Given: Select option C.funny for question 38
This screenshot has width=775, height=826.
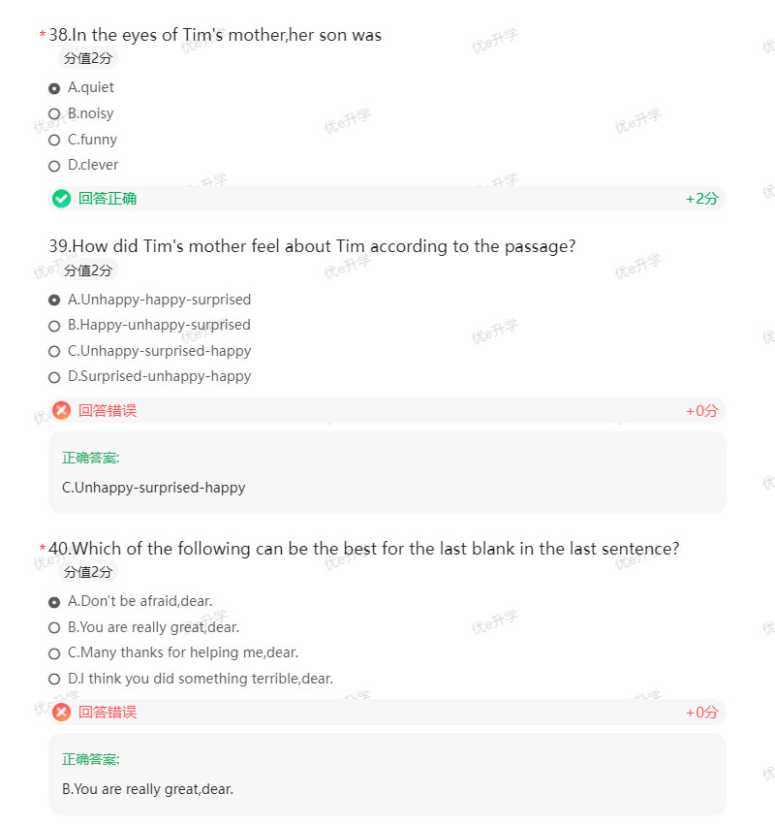Looking at the screenshot, I should tap(54, 140).
